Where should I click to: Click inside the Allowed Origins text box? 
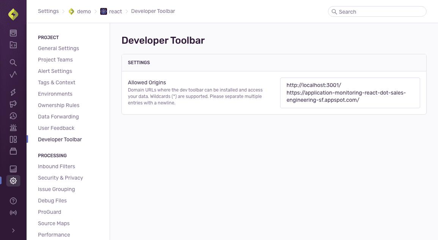tap(350, 93)
